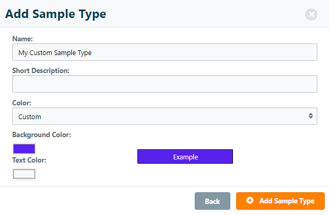Screen dimensions: 329x215
Task: Click the "Text Color:" label
Action: 29,160
